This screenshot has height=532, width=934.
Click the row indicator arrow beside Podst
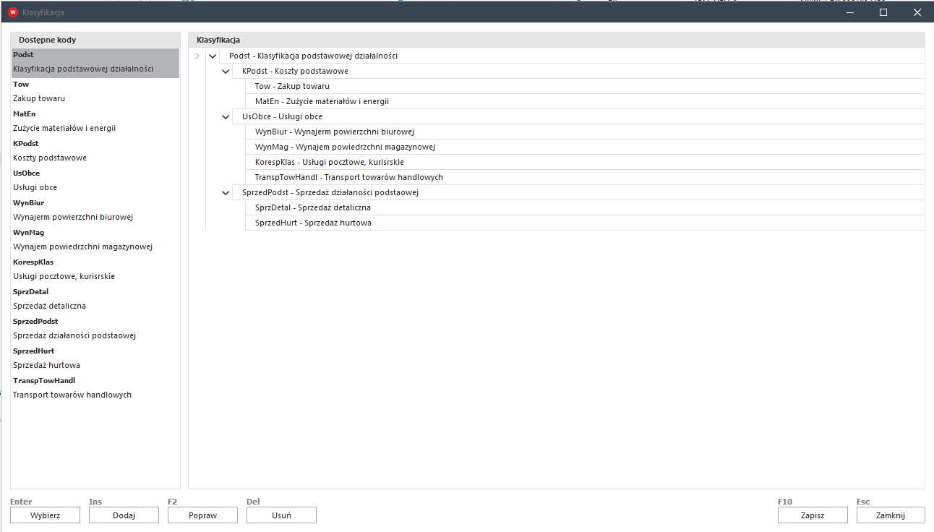pyautogui.click(x=197, y=56)
